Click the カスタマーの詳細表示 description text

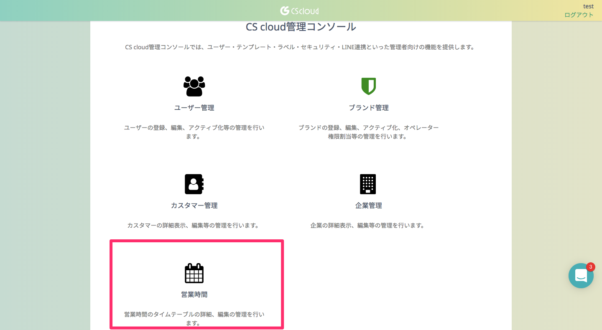(x=193, y=226)
